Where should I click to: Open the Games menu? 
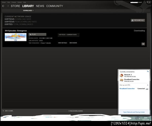click(x=20, y=2)
